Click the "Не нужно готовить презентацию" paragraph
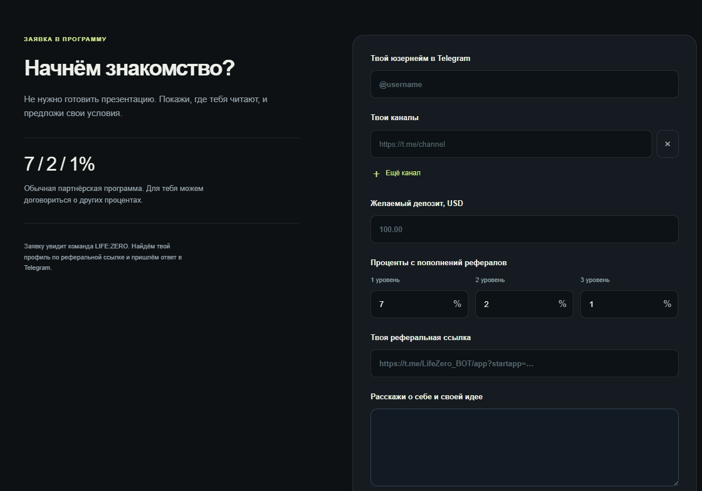Viewport: 702px width, 491px height. click(146, 106)
